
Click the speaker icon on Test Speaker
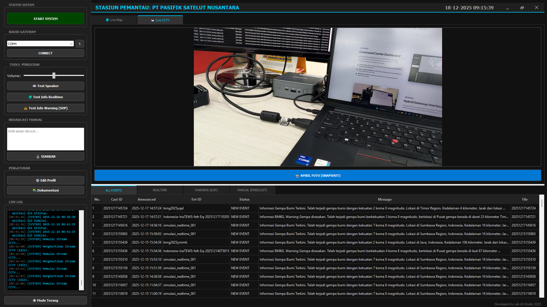(34, 86)
